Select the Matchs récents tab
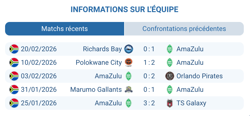The width and height of the screenshot is (250, 116). click(64, 29)
